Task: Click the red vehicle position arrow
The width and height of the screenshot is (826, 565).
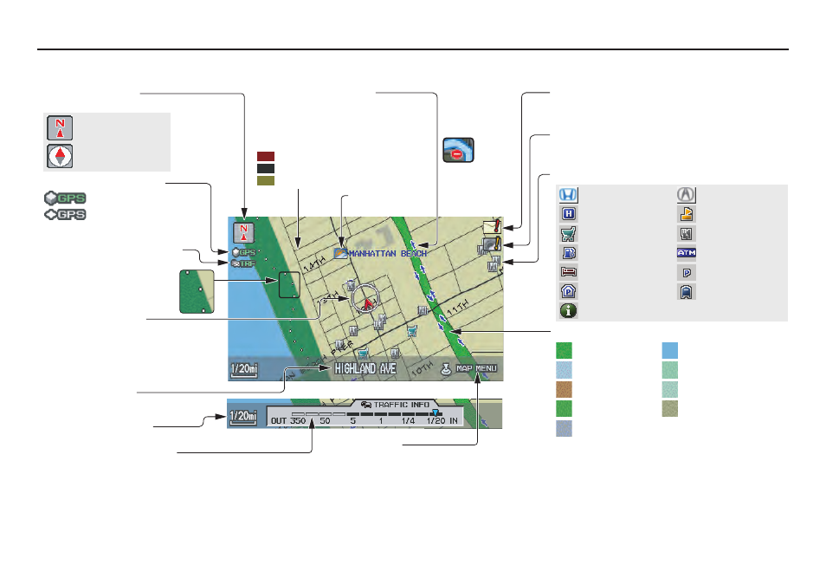Action: coord(368,302)
